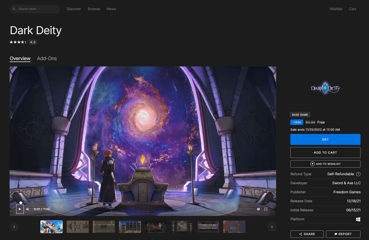
Task: Enter fullscreen video mode
Action: tap(266, 209)
